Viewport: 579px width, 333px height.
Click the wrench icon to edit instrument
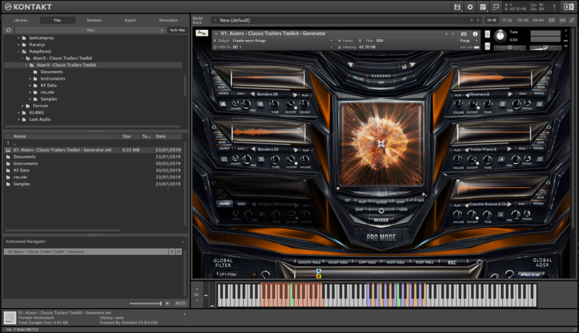pyautogui.click(x=202, y=33)
